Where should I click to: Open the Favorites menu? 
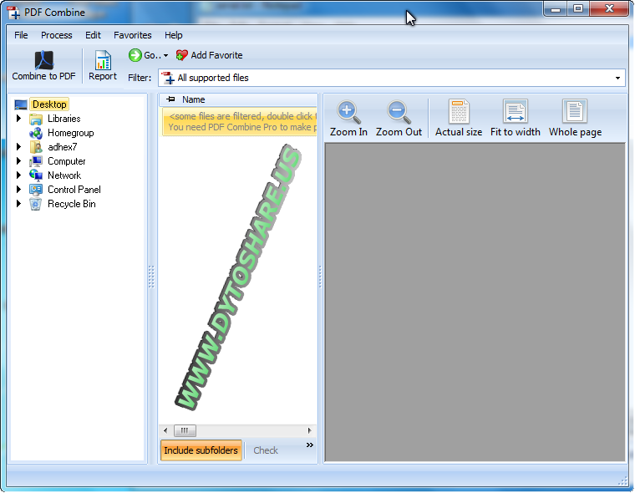tap(132, 35)
